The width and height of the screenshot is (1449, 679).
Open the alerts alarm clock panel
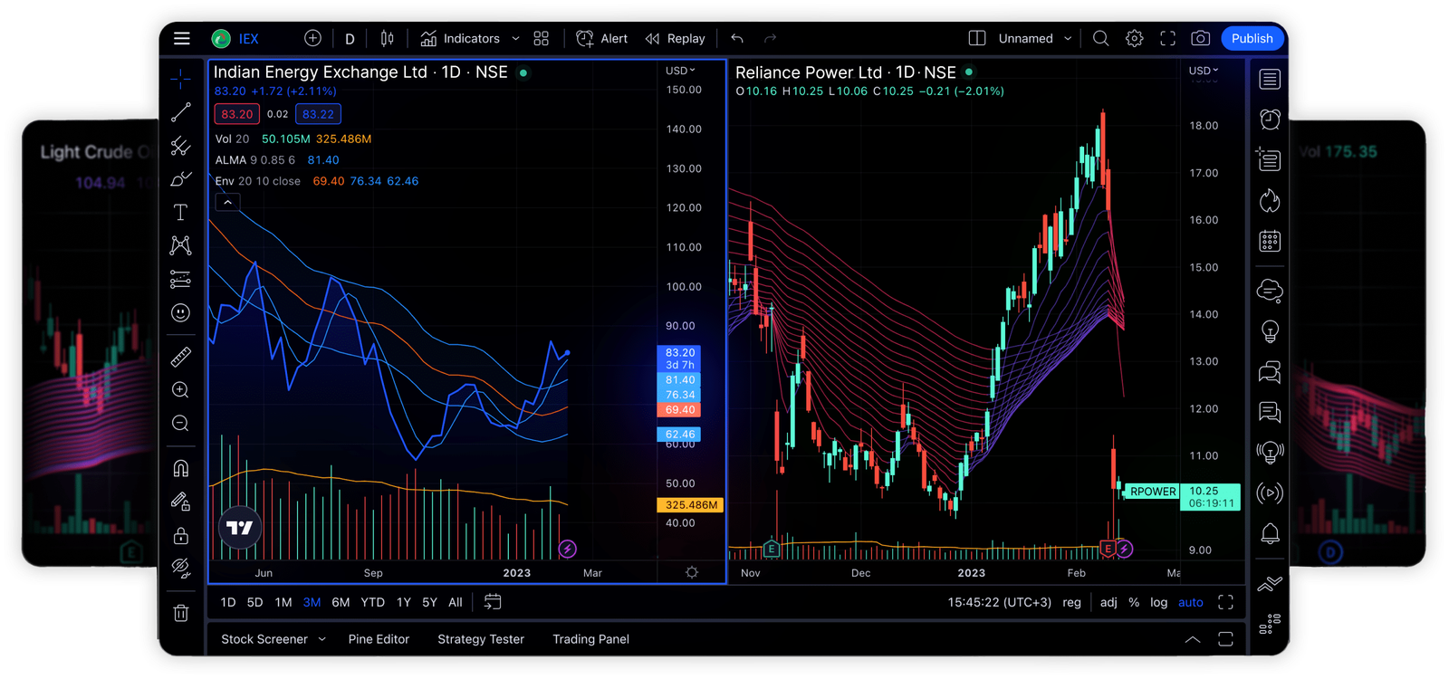click(1270, 120)
